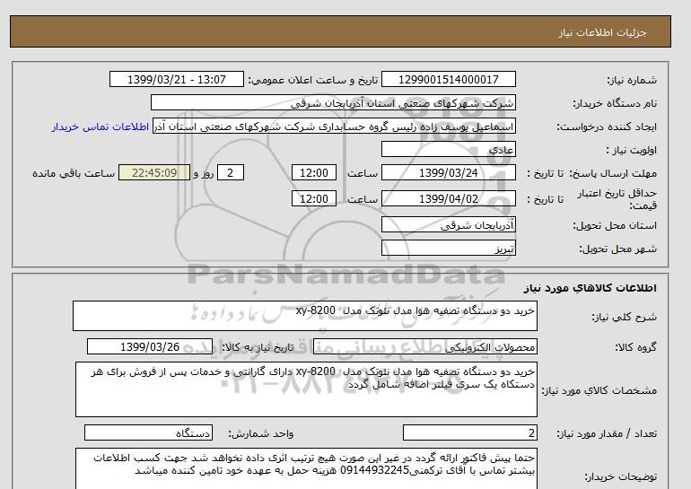This screenshot has width=691, height=489.
Task: Click the label اولویت نیاز
Action: (632, 150)
